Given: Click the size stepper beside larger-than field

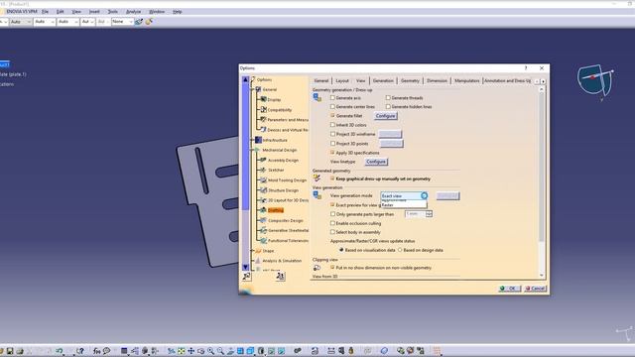Looking at the screenshot, I should click(x=429, y=214).
